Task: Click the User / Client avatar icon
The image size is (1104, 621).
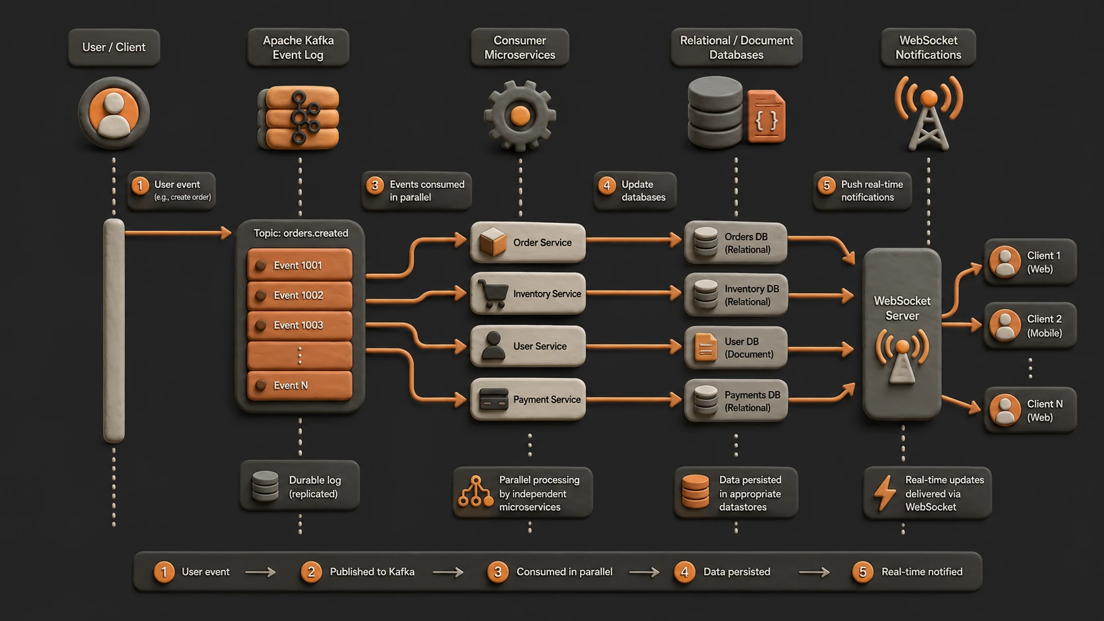Action: pos(114,113)
